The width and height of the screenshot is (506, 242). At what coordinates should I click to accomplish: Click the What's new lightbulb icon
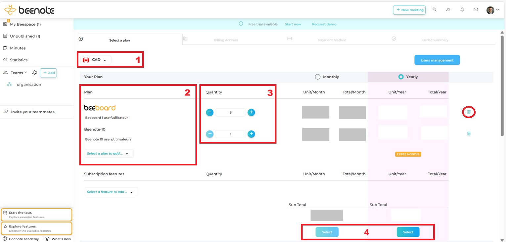point(47,239)
